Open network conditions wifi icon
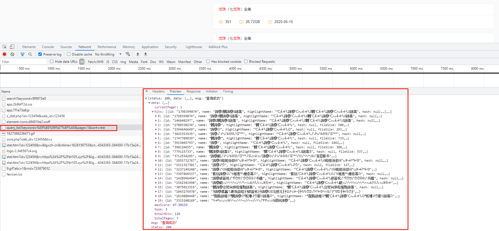 coord(128,54)
